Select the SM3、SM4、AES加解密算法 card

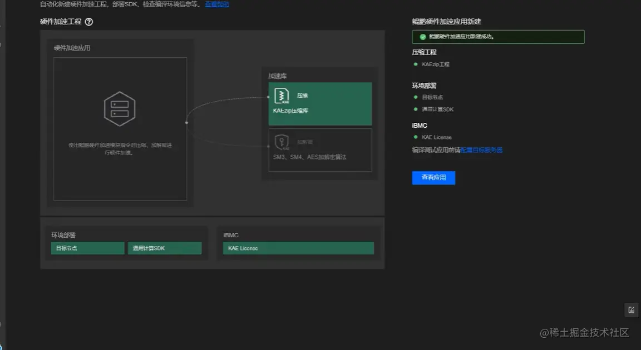point(320,150)
